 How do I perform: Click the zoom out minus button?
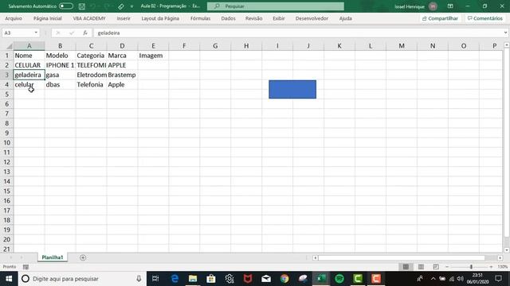(x=447, y=267)
